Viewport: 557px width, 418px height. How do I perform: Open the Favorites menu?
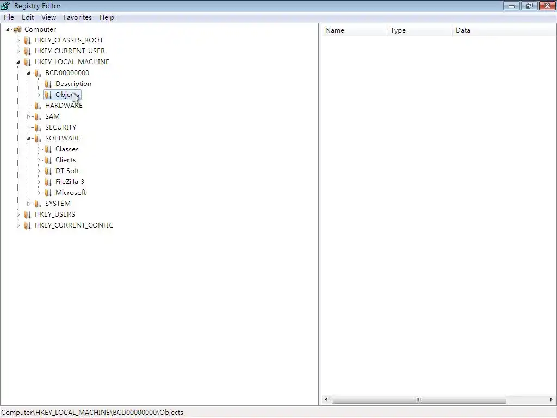[77, 17]
